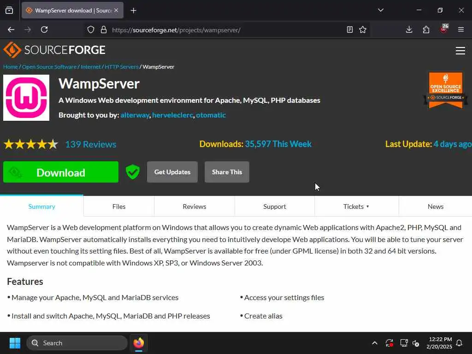Open the alterway contributor profile
The width and height of the screenshot is (472, 354).
(135, 115)
